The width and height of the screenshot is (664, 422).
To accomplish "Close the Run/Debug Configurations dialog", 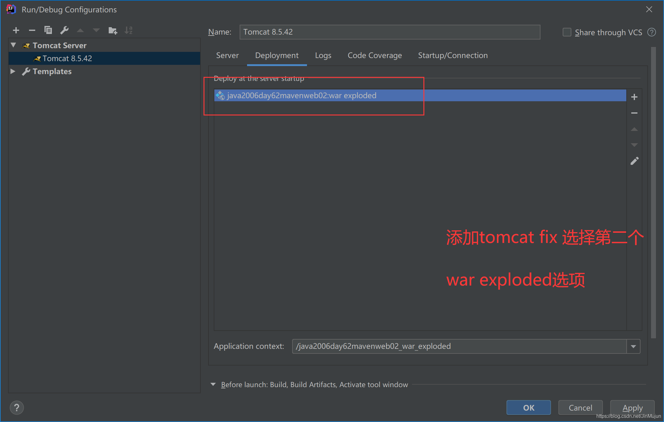I will [x=649, y=9].
